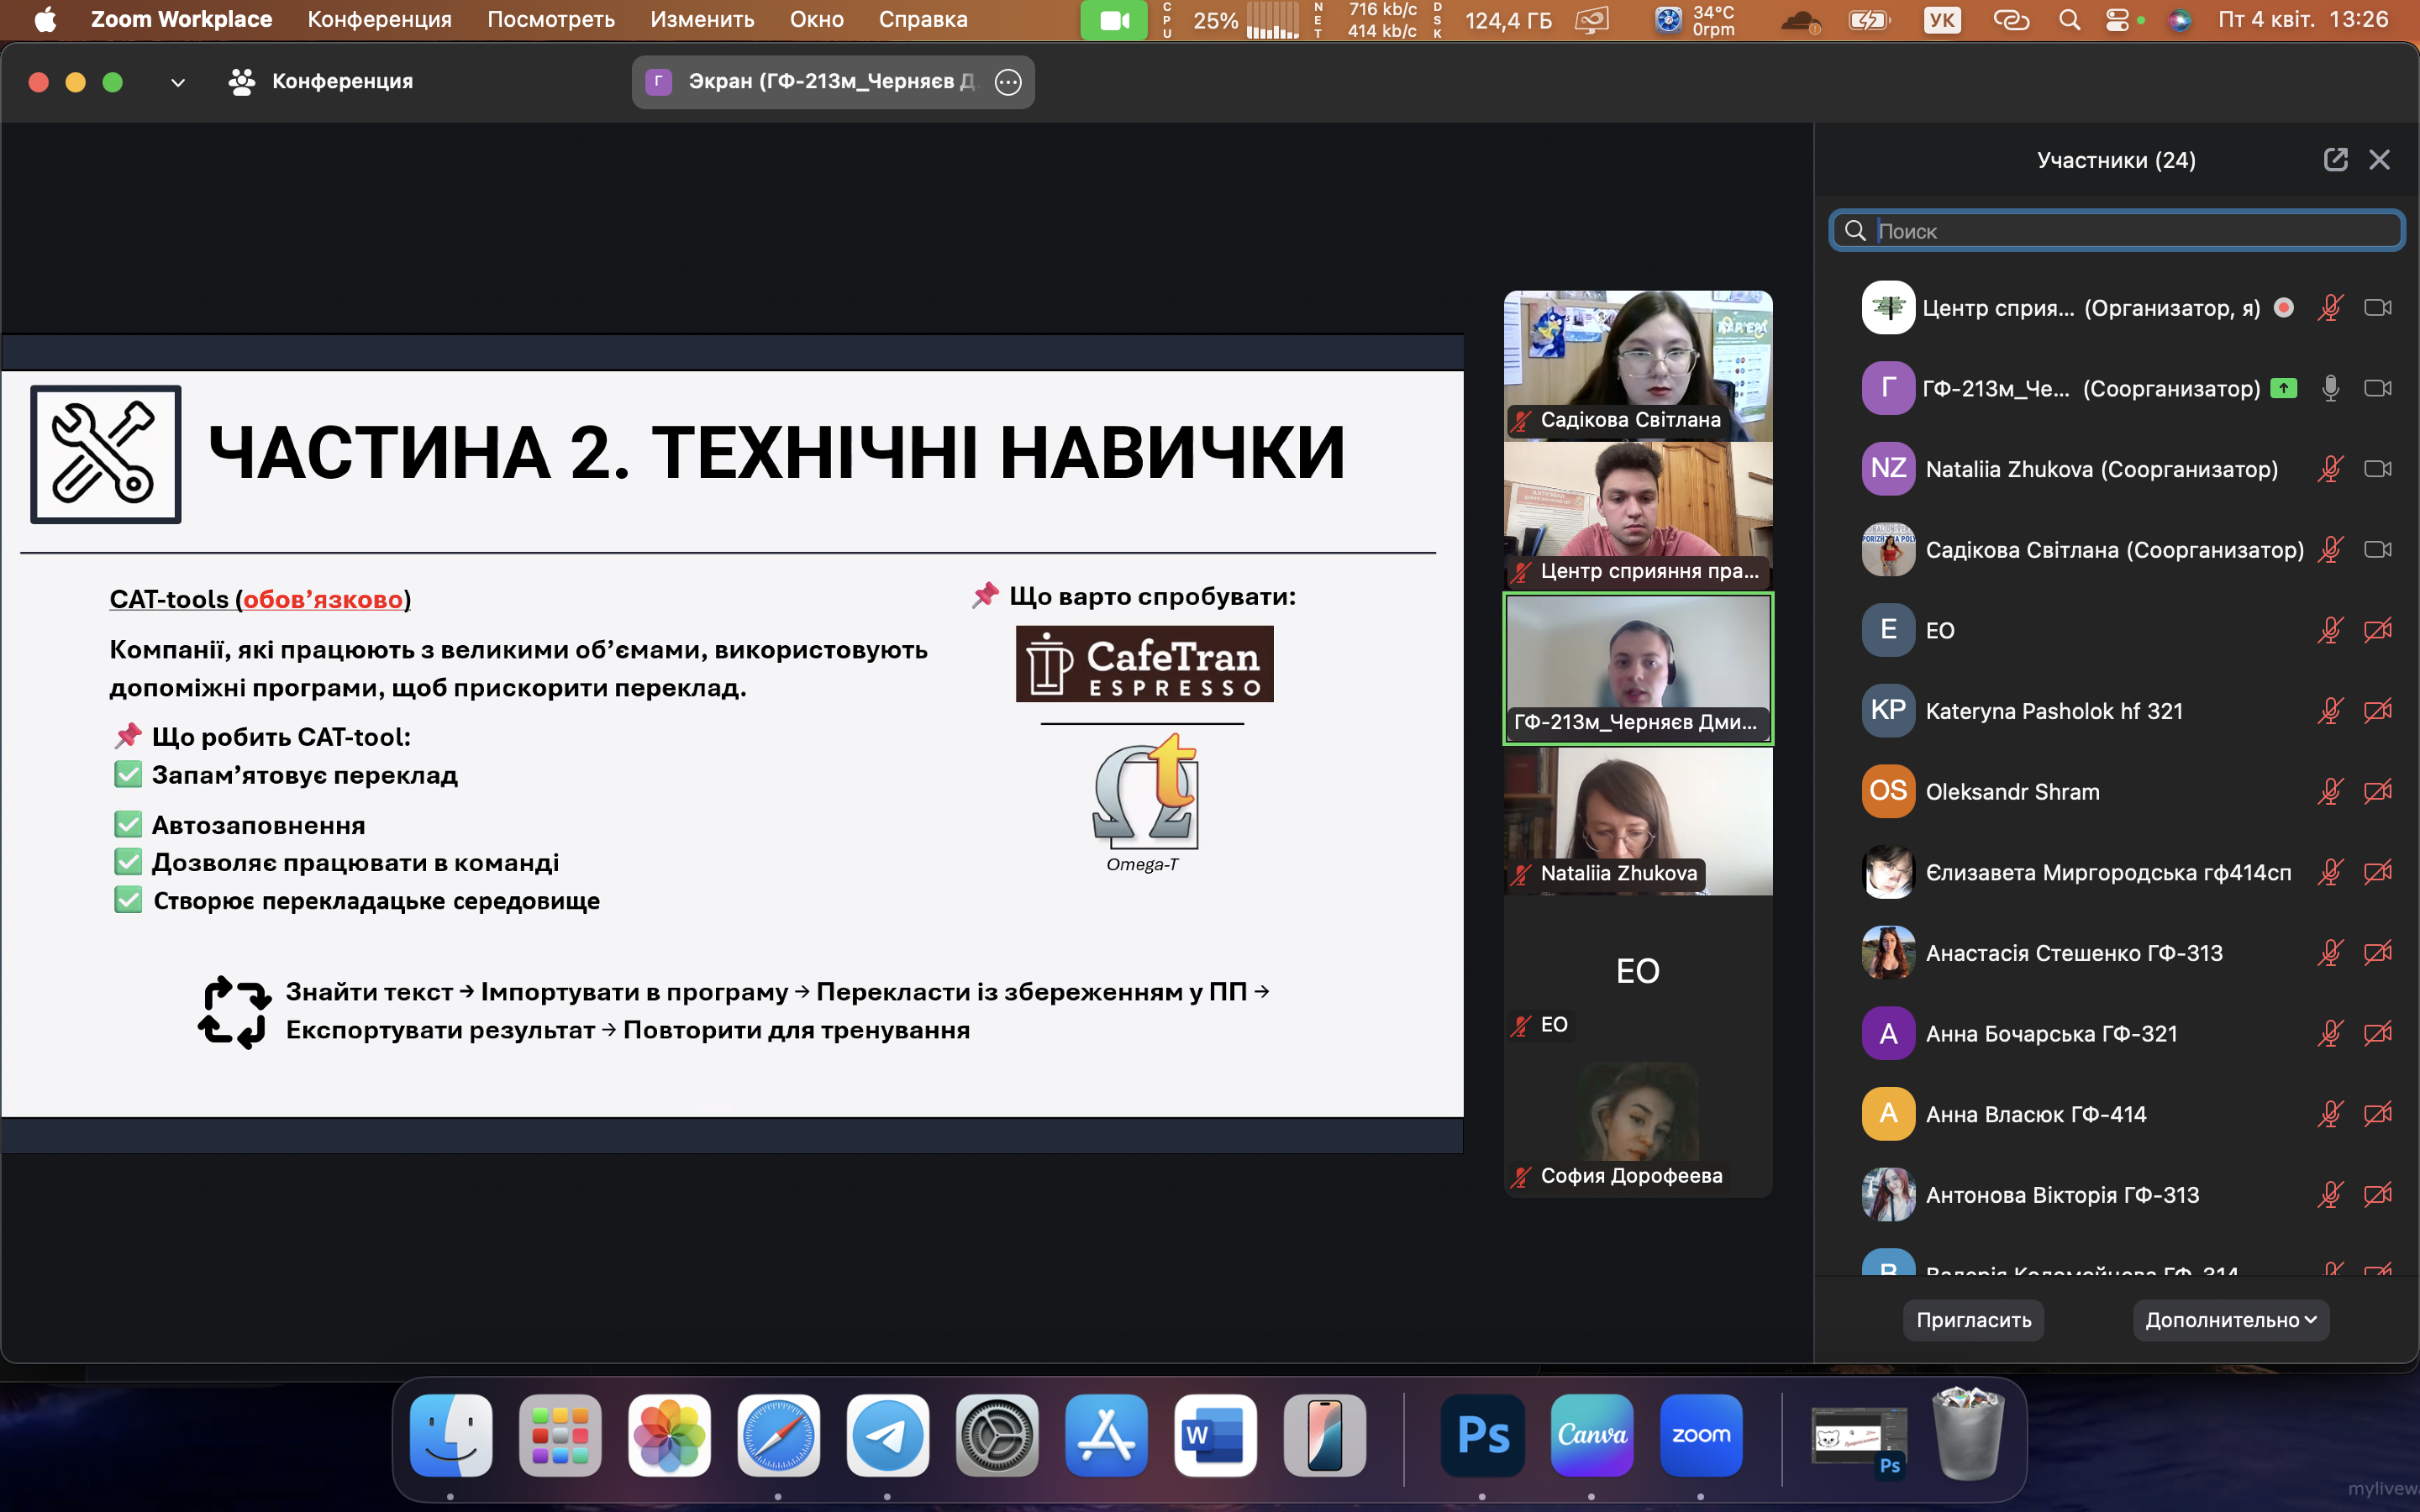Screen dimensions: 2420x1512
Task: Click the Пригласить button
Action: tap(1973, 1320)
